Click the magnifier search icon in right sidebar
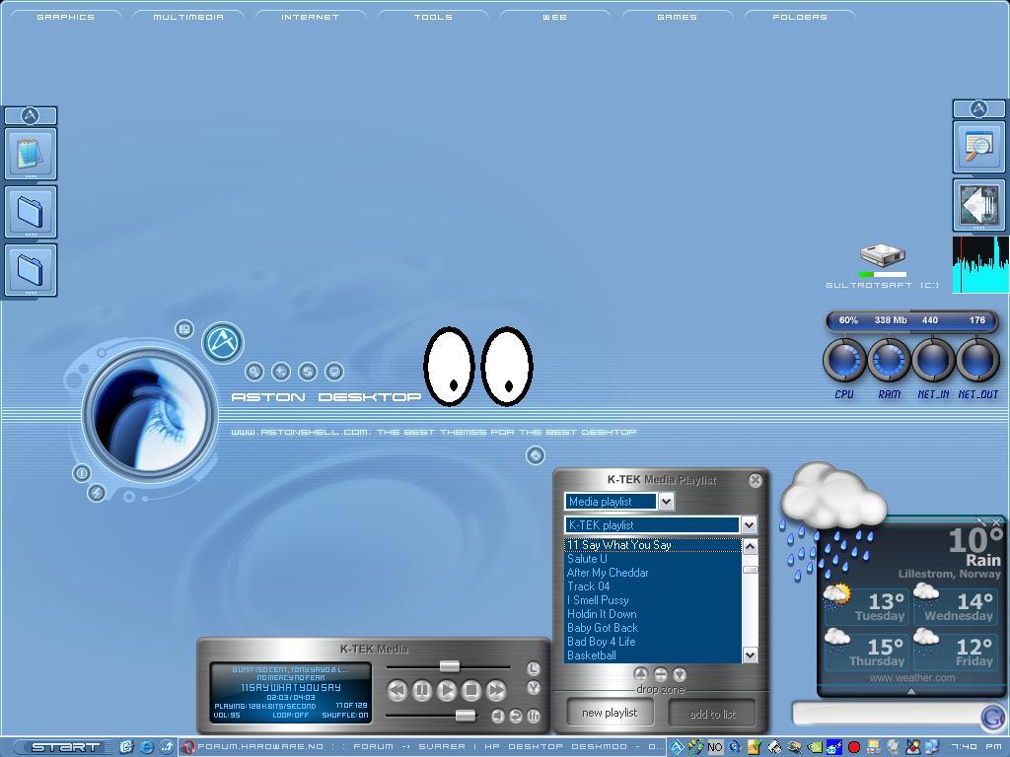The width and height of the screenshot is (1010, 757). click(978, 147)
